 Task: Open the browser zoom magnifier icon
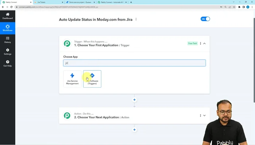pos(225,7)
